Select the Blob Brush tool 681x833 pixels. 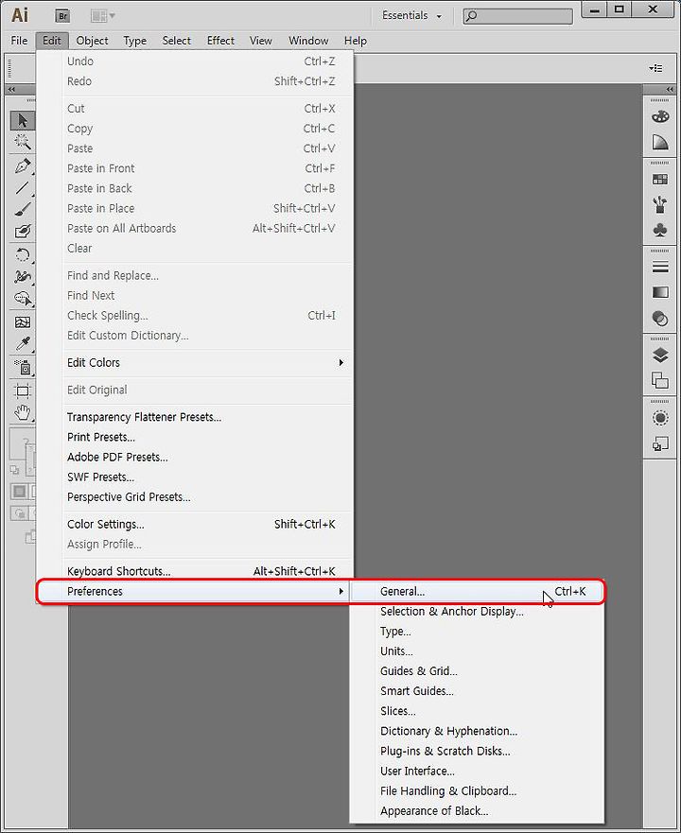coord(23,232)
